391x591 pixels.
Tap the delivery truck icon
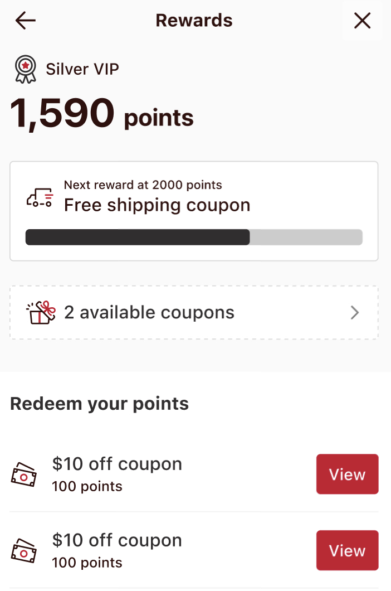[40, 197]
